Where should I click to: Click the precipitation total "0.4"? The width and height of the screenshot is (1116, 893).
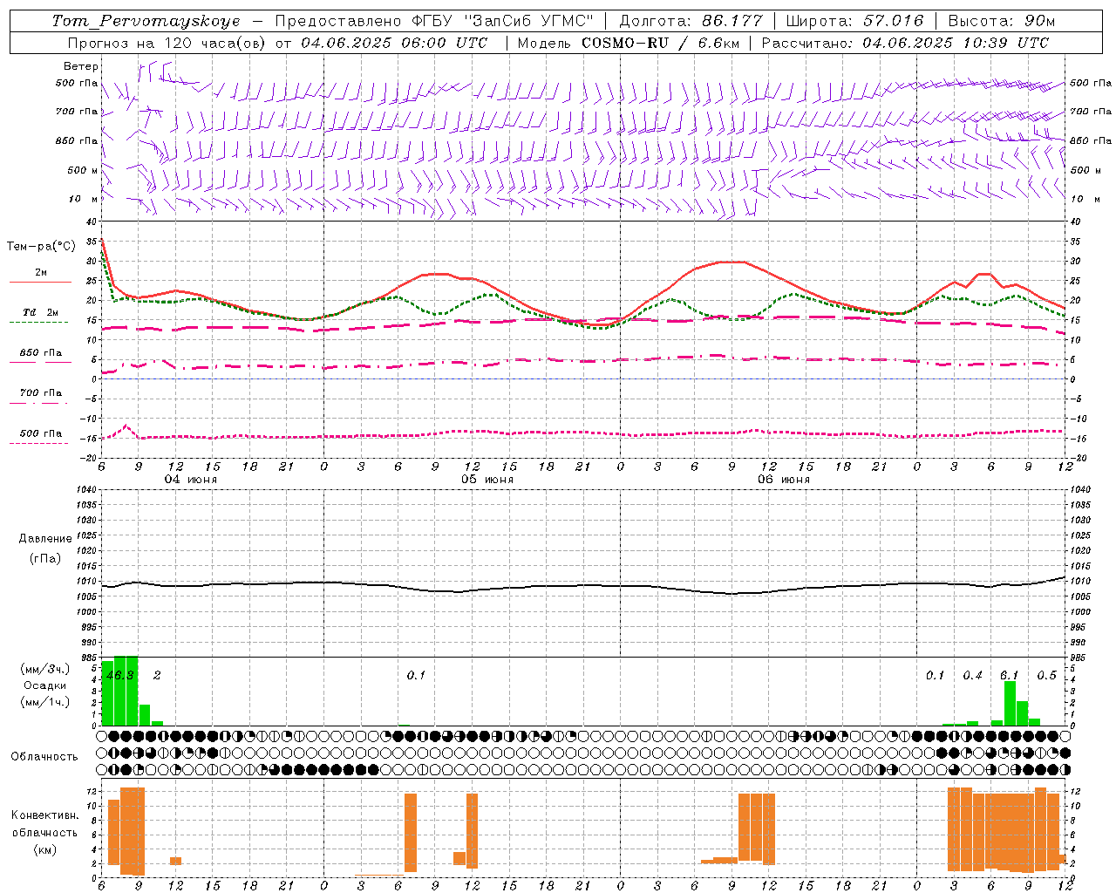(x=972, y=676)
